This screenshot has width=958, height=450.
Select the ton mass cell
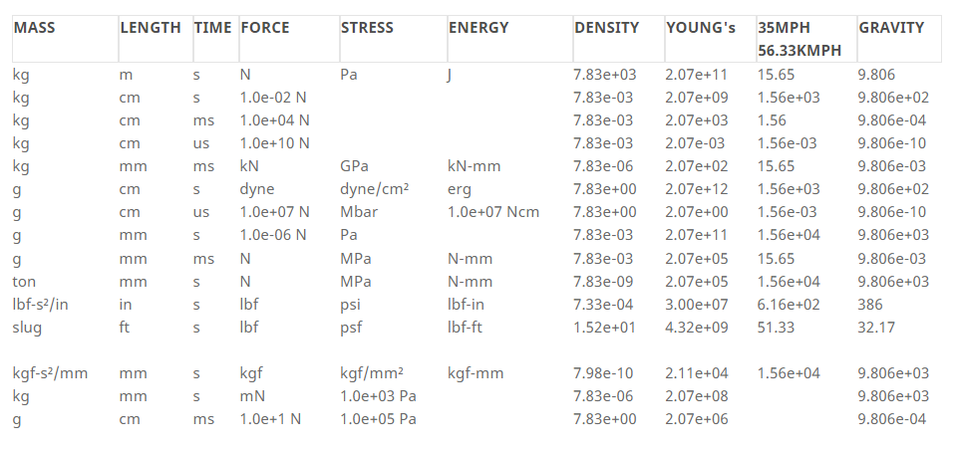point(24,282)
